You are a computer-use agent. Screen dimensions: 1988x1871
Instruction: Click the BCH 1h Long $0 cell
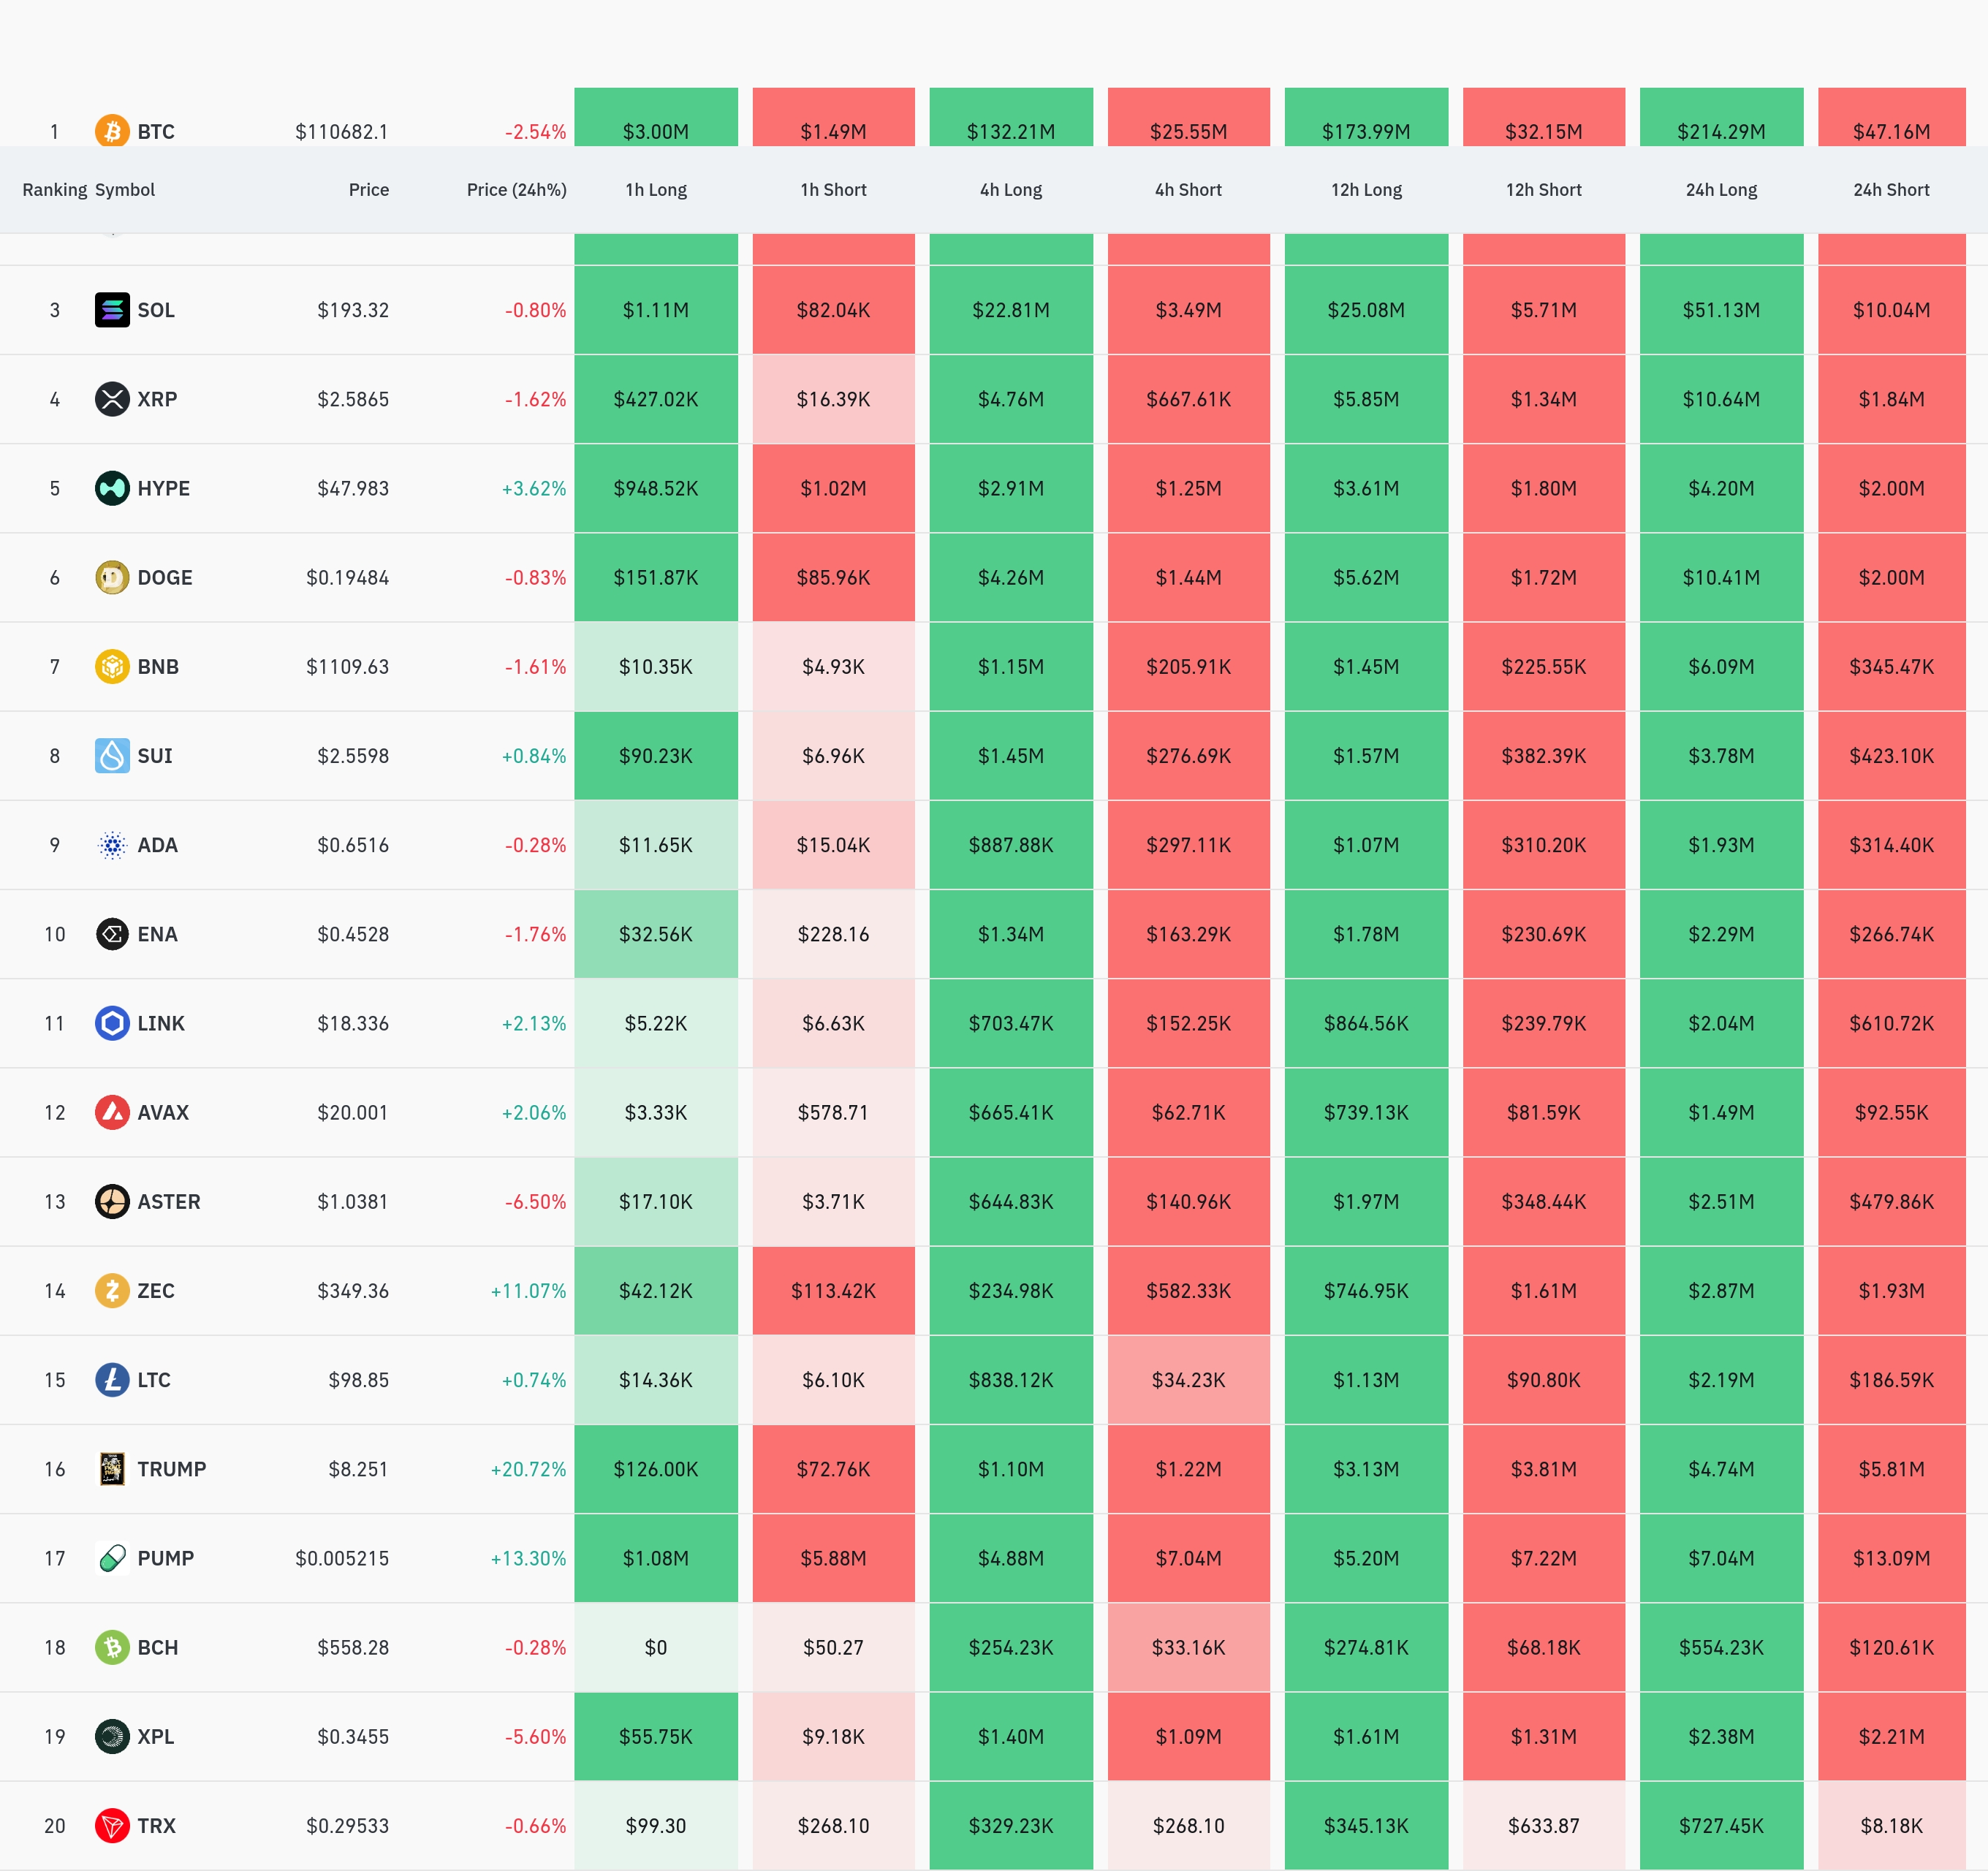(656, 1647)
